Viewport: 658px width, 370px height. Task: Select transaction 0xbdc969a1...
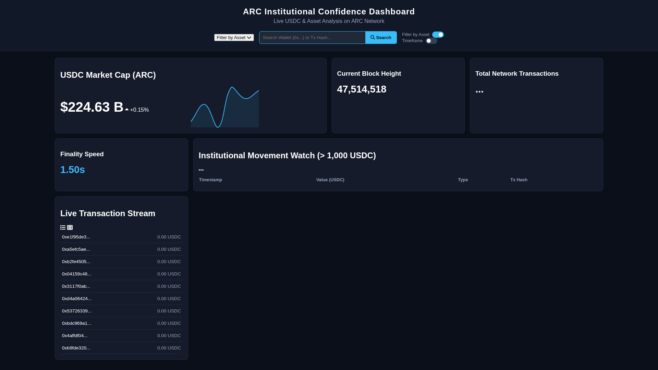[x=121, y=323]
